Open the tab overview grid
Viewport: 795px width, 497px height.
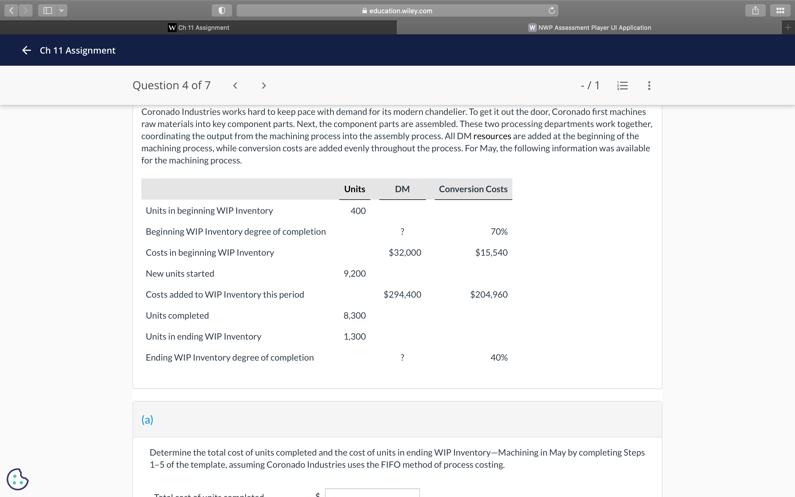click(x=780, y=10)
